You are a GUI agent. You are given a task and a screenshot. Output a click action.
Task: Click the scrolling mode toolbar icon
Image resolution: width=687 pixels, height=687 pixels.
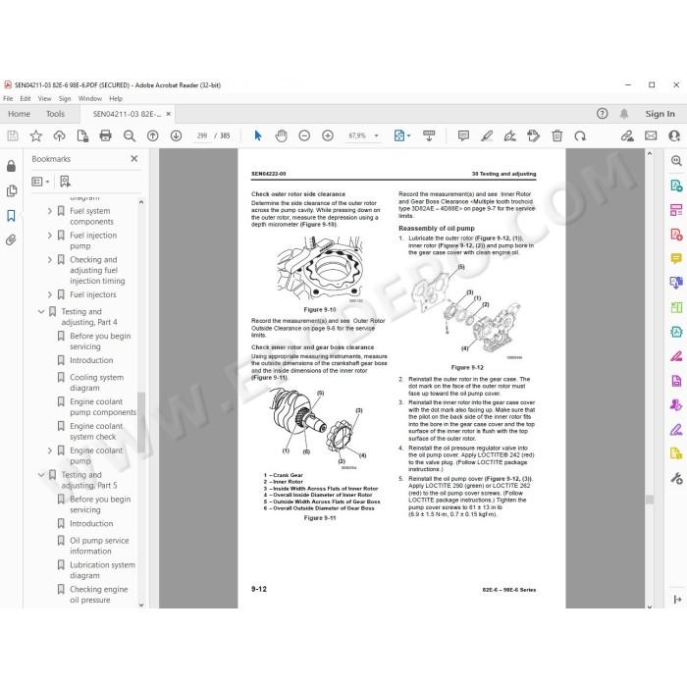coord(429,135)
